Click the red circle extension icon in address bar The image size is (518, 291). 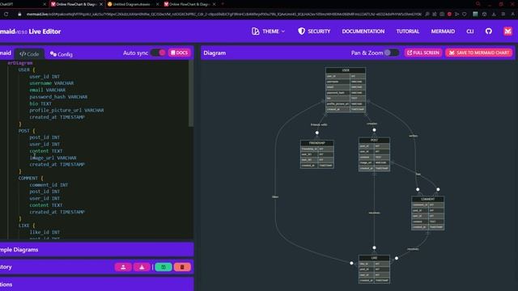(x=449, y=15)
